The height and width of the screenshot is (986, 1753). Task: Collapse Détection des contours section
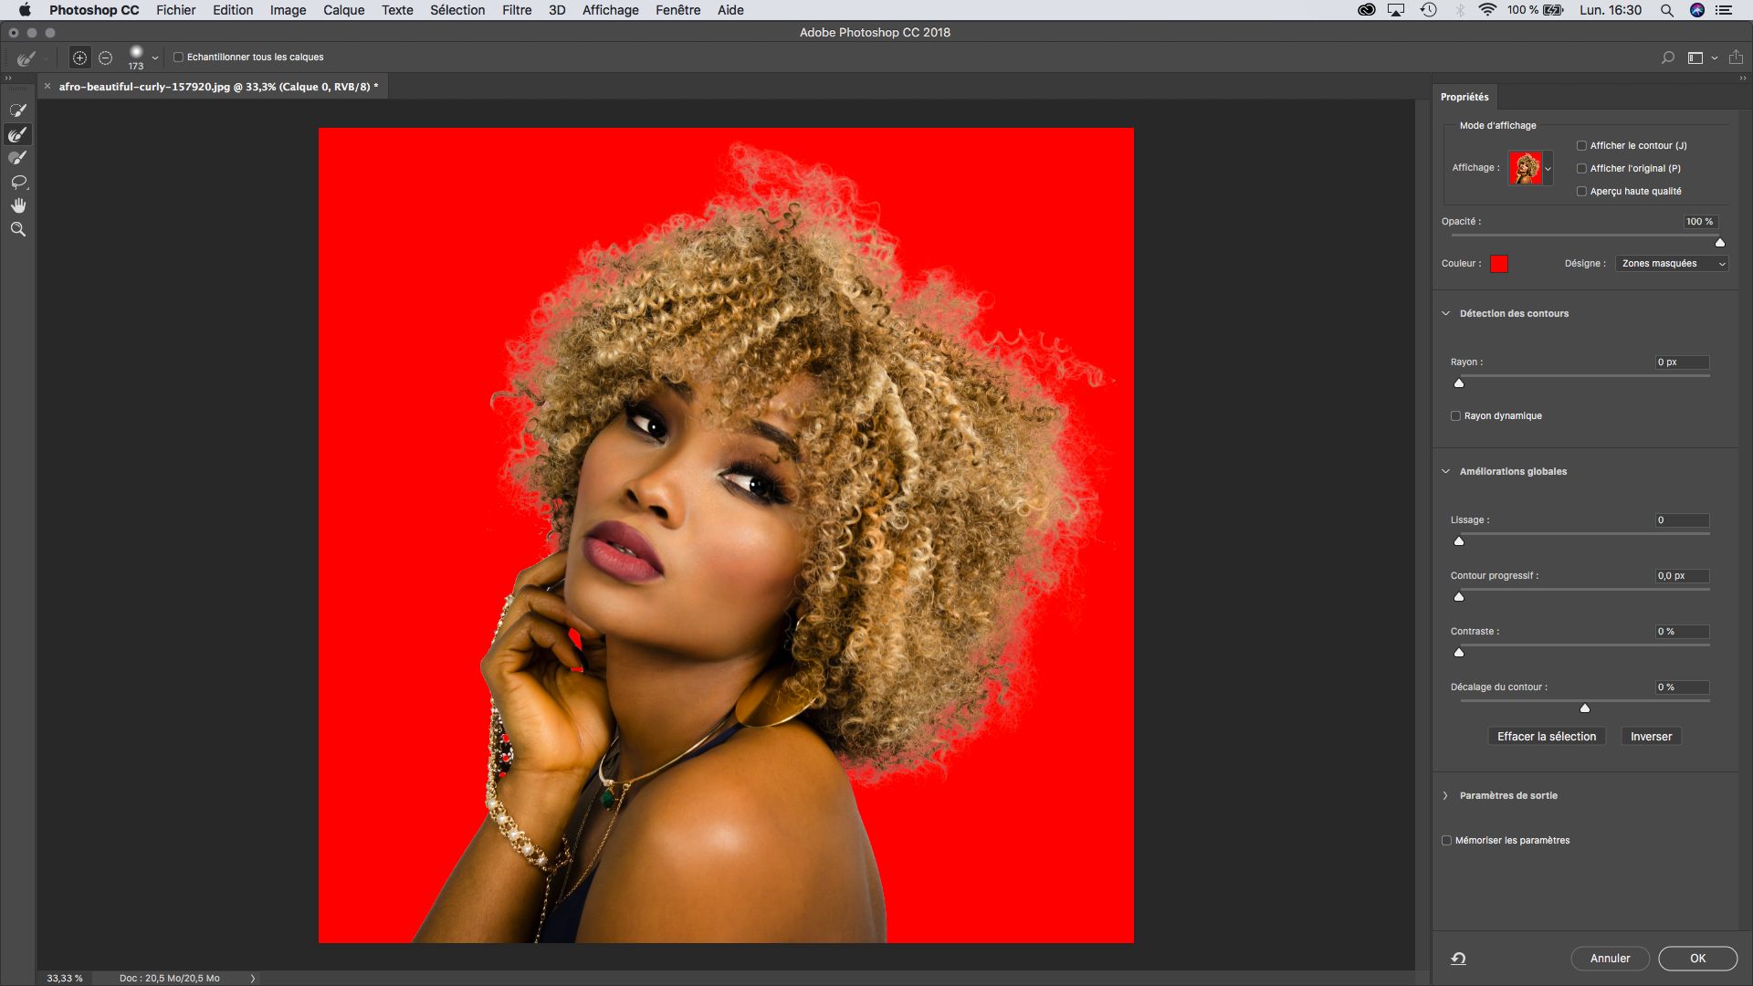pyautogui.click(x=1445, y=314)
